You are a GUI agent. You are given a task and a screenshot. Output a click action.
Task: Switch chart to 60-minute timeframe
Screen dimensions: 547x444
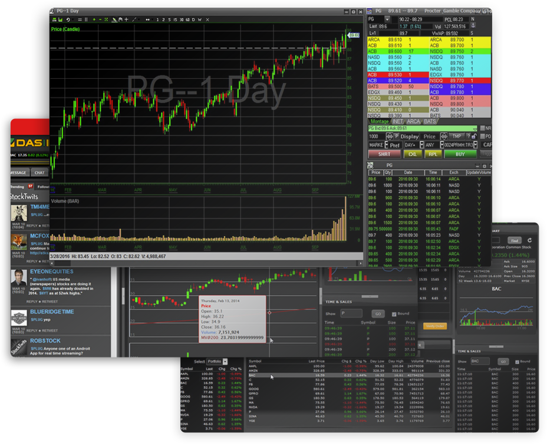tap(187, 20)
